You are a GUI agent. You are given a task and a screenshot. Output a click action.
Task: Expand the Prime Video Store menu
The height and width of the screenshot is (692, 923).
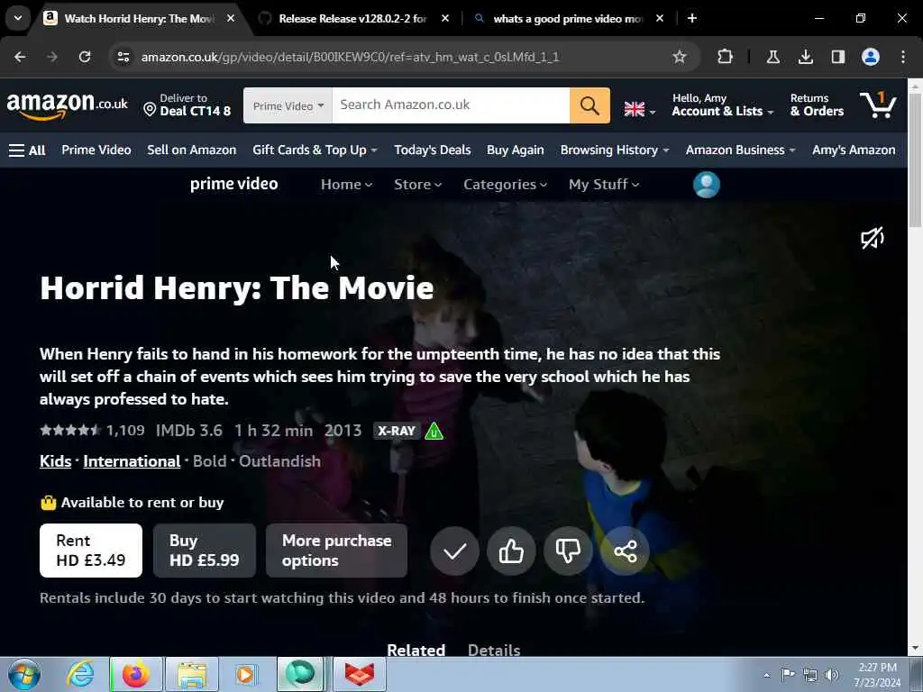[418, 184]
